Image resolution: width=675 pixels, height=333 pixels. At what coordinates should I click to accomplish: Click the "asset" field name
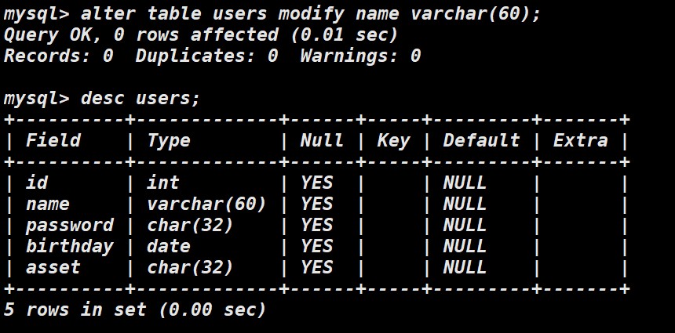(x=53, y=268)
